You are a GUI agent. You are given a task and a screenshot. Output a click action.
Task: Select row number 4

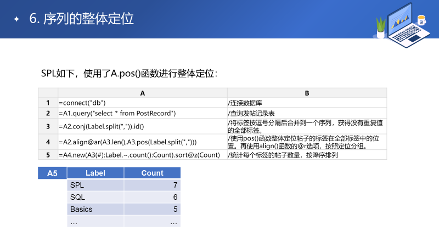point(48,142)
